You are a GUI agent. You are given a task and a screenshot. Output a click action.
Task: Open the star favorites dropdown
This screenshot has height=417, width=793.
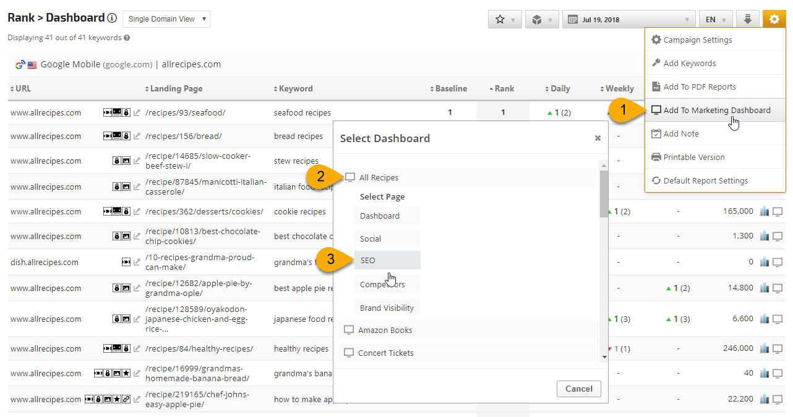click(x=505, y=19)
